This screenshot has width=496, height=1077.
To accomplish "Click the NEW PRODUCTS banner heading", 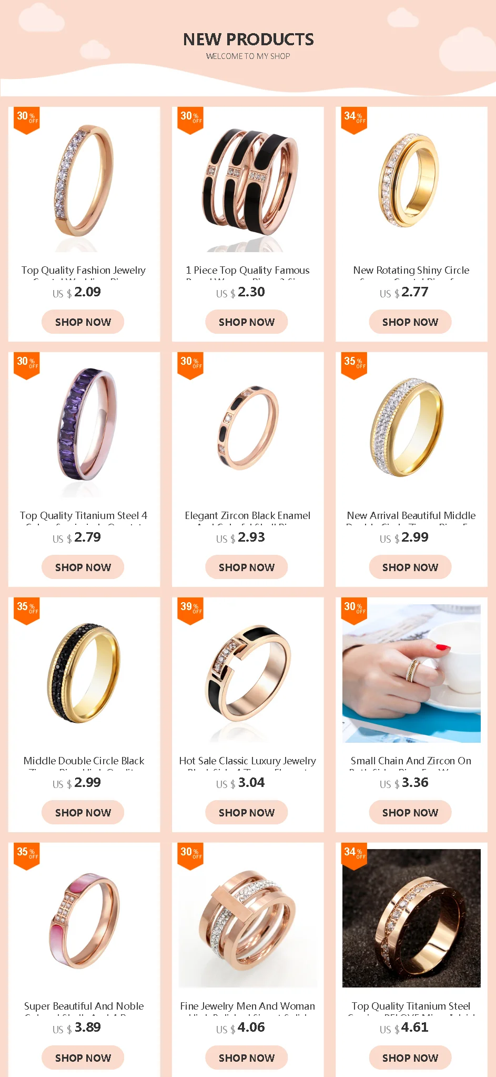I will pyautogui.click(x=248, y=39).
